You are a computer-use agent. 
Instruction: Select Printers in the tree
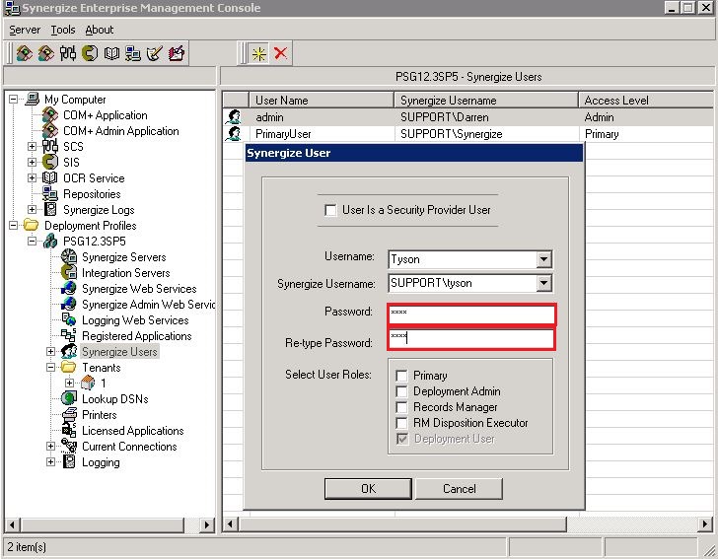pos(99,415)
